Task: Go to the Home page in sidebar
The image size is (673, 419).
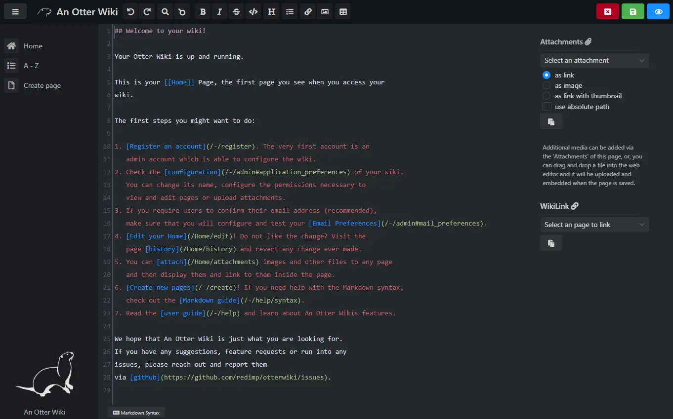Action: (33, 46)
